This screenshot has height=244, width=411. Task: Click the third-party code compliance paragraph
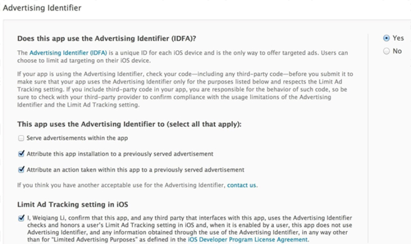(185, 89)
